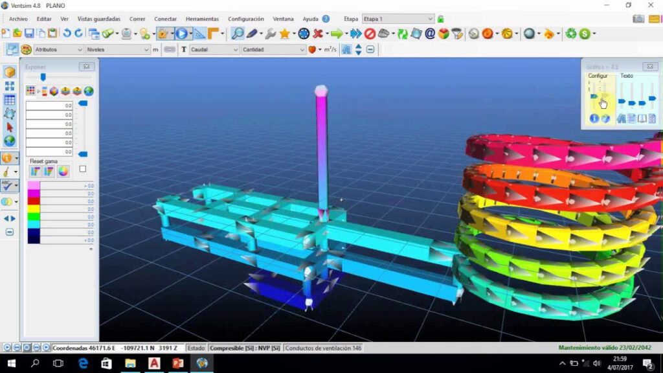
Task: Open the Archivo menu
Action: tap(18, 19)
